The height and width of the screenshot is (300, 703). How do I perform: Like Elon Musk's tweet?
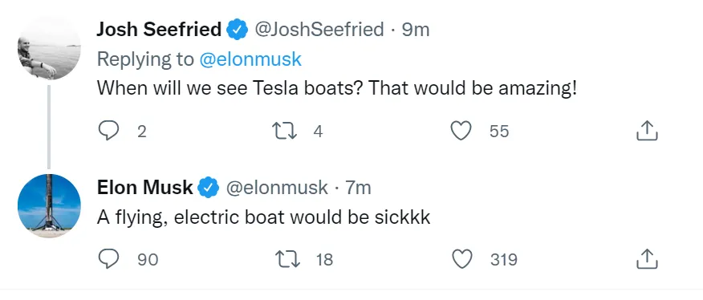461,259
